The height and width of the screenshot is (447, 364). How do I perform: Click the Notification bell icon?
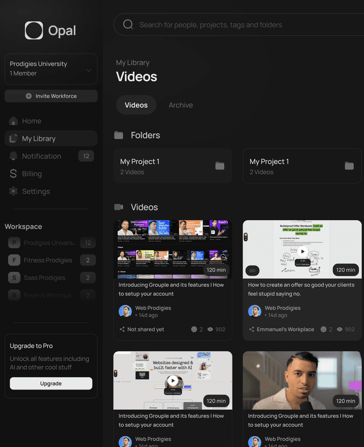(13, 156)
